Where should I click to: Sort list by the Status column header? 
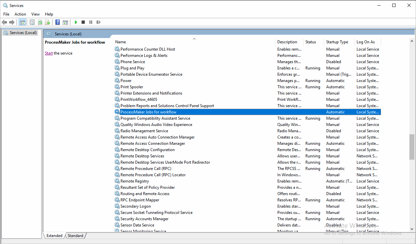click(x=310, y=42)
